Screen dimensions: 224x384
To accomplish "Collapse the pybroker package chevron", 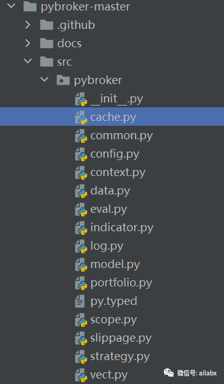I will 44,79.
